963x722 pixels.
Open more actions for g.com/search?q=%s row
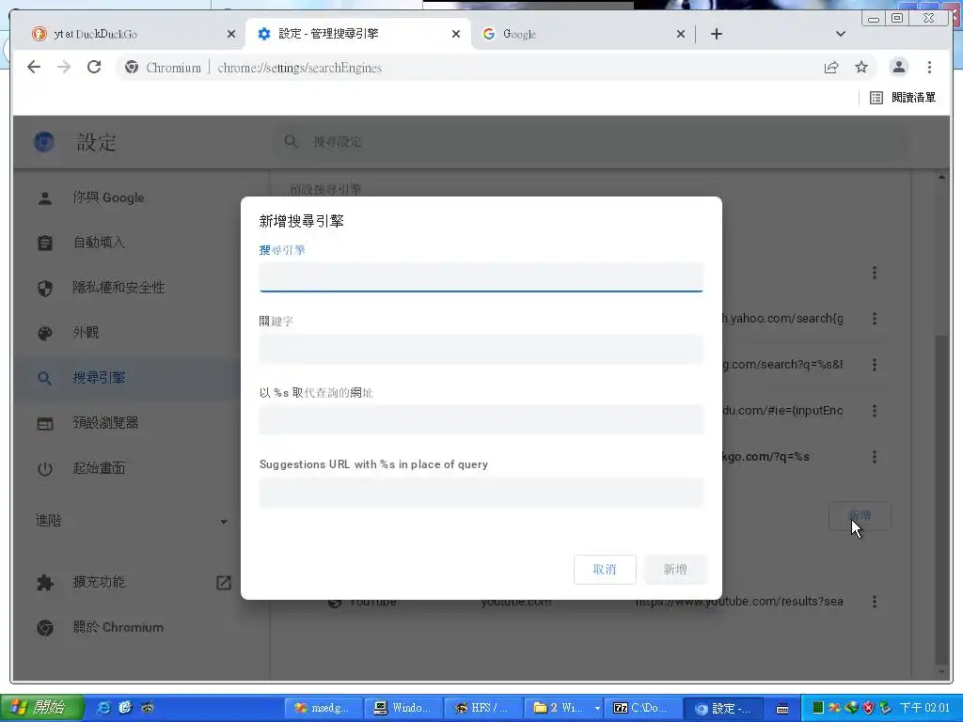[875, 365]
